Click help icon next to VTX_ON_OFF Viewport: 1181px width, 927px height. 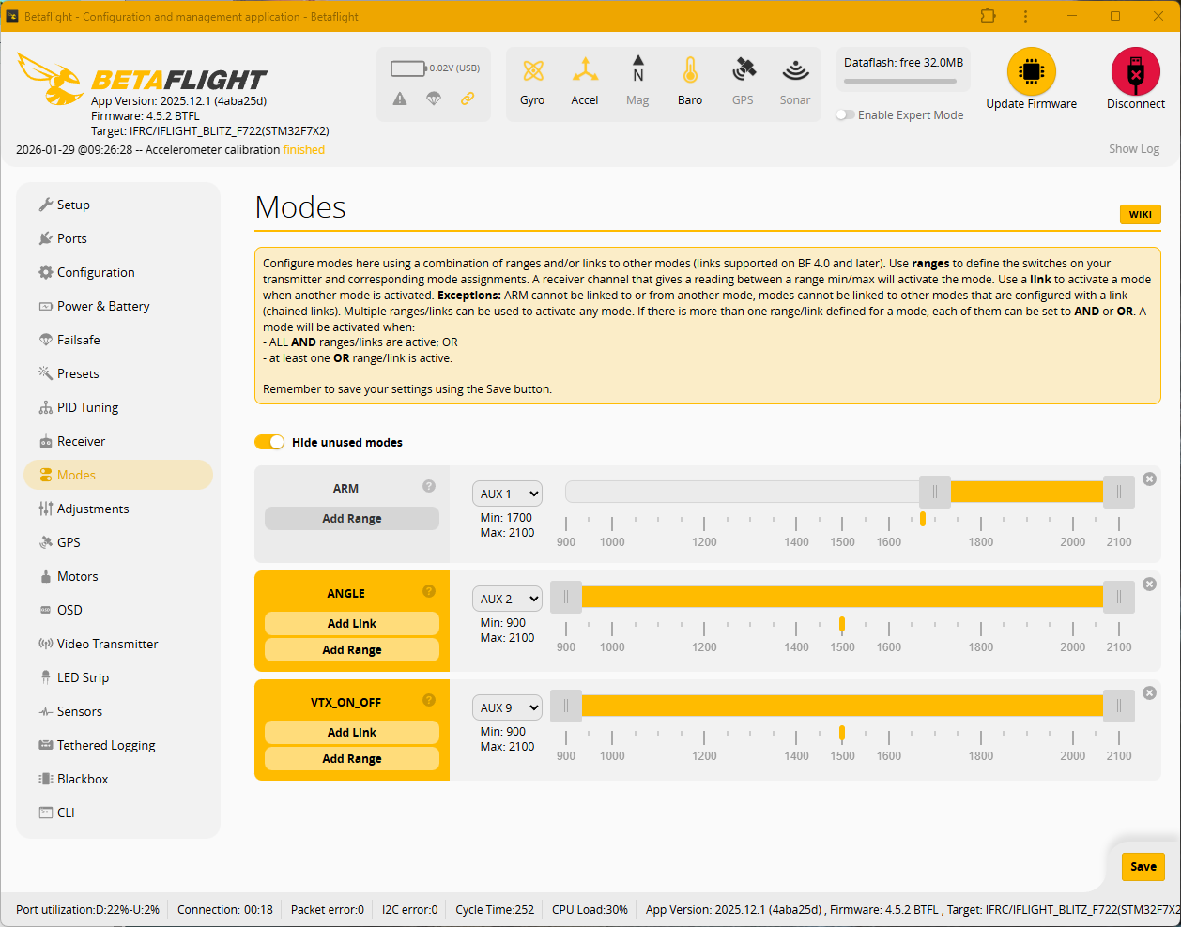point(429,700)
